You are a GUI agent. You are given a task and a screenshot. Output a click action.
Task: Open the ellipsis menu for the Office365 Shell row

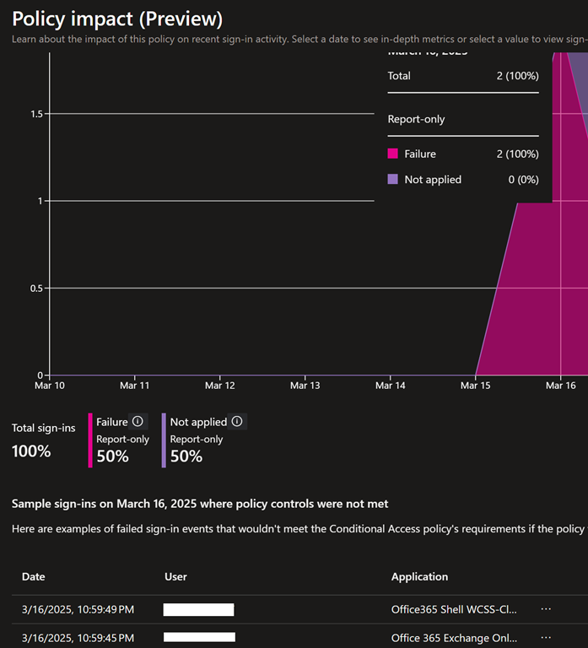[546, 608]
